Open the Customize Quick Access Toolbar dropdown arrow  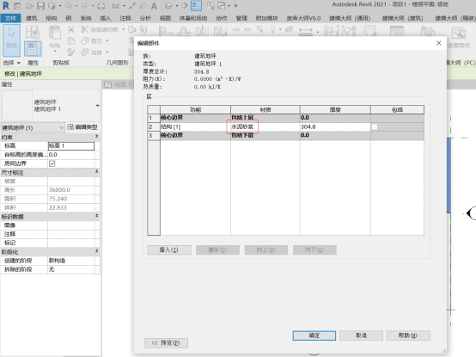(236, 6)
